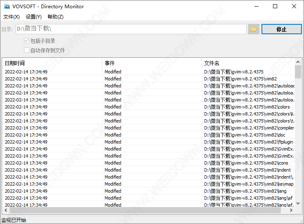Click the 目录 path input field
The image size is (304, 224).
(x=131, y=29)
